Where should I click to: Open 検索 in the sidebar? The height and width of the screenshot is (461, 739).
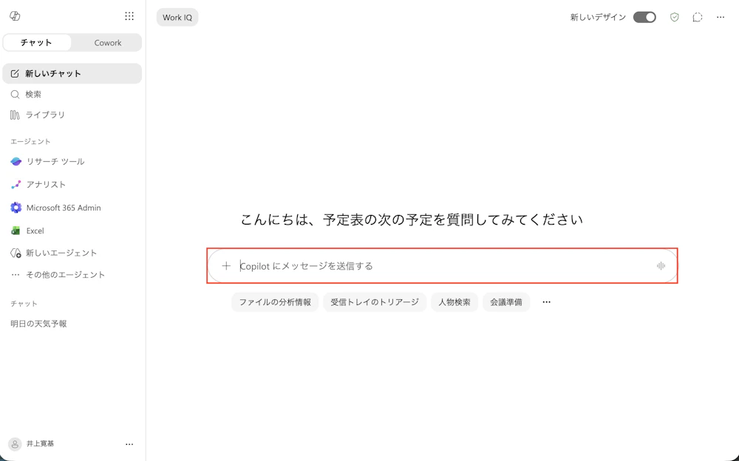pyautogui.click(x=72, y=95)
